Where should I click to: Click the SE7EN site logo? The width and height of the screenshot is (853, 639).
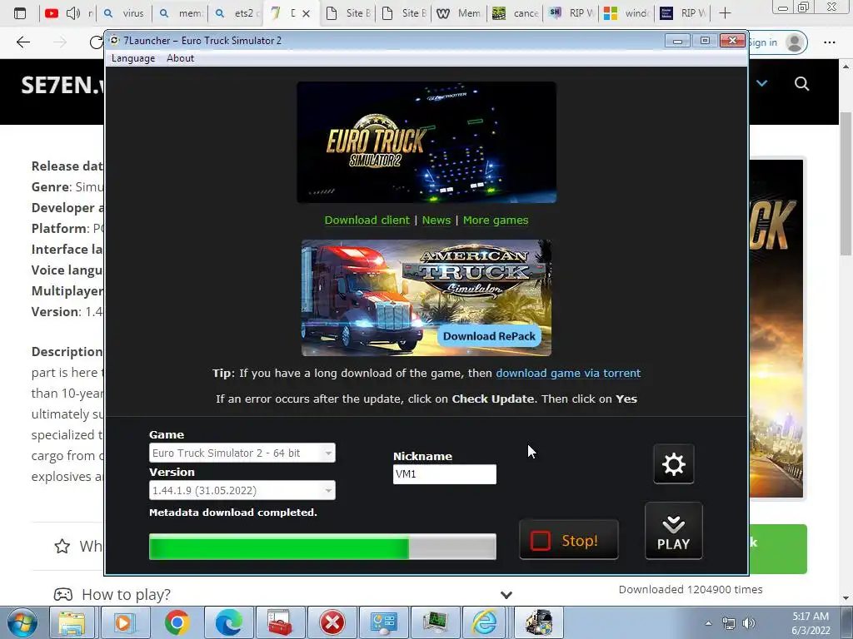tap(61, 86)
